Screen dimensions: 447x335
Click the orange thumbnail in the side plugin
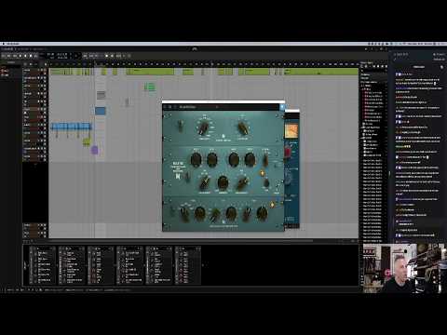point(291,130)
